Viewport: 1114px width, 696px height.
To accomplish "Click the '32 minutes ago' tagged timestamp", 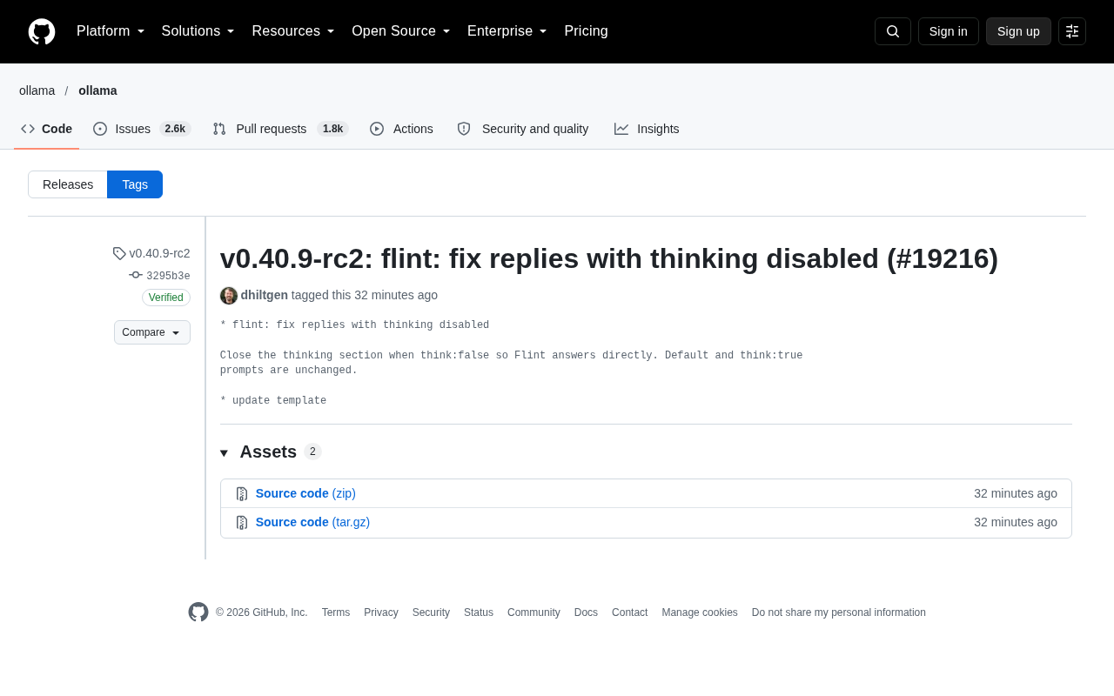I will (396, 295).
